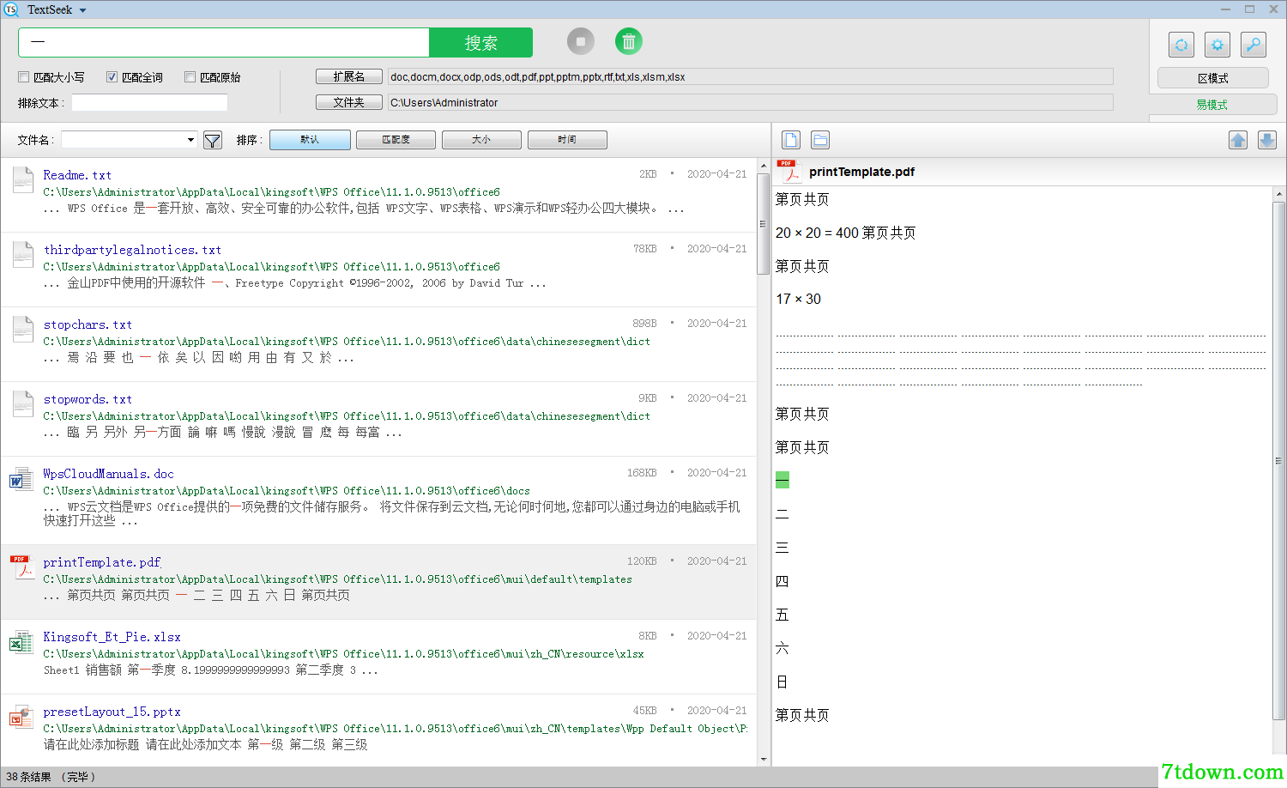
Task: Click the results list scrollbar thumb
Action: pos(763,223)
